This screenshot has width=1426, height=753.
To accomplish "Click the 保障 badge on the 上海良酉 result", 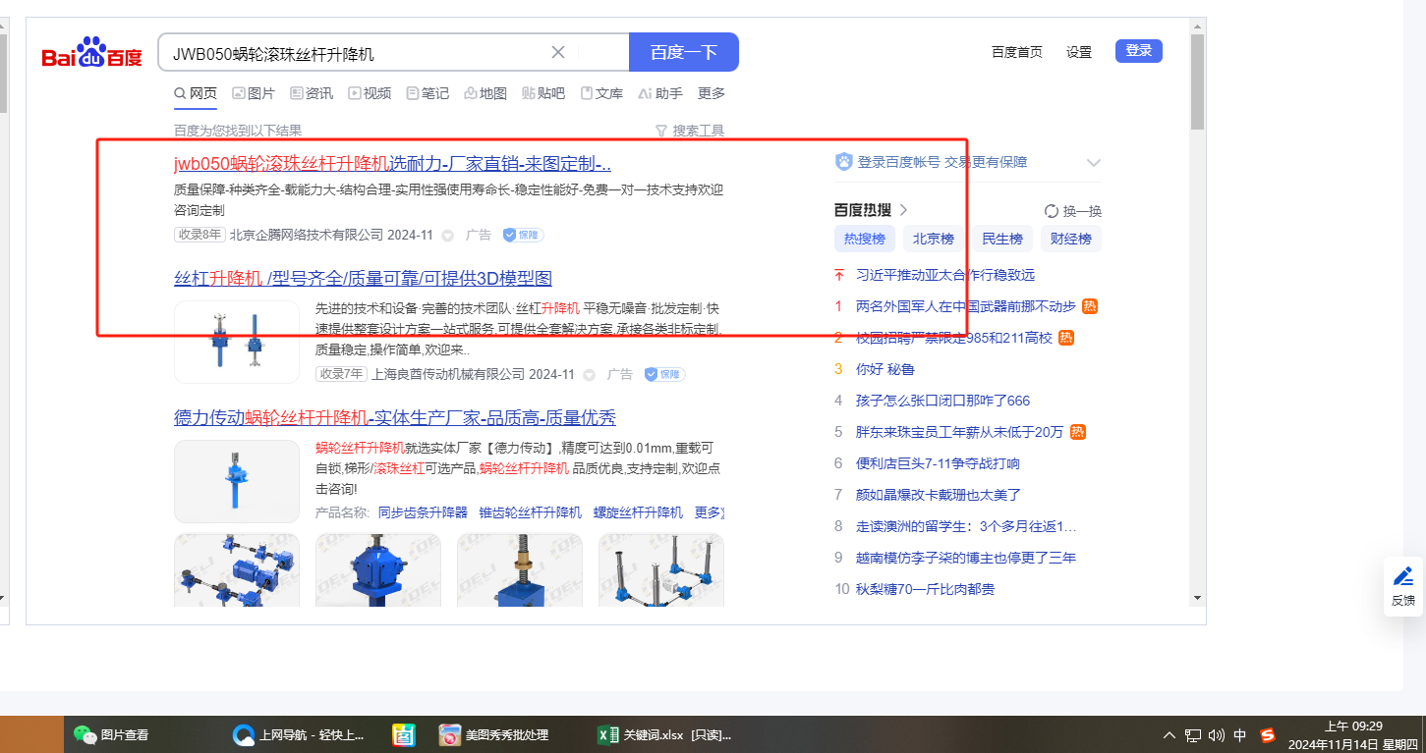I will 664,375.
